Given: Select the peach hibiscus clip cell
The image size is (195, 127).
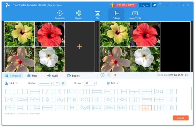Looking at the screenshot, I should click(x=19, y=59).
